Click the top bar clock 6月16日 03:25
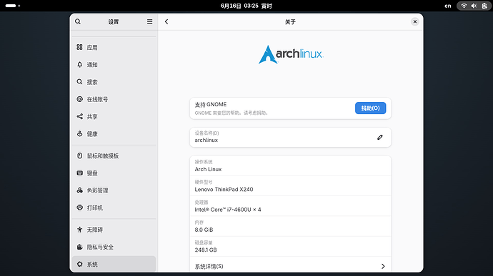The image size is (493, 276). click(246, 6)
